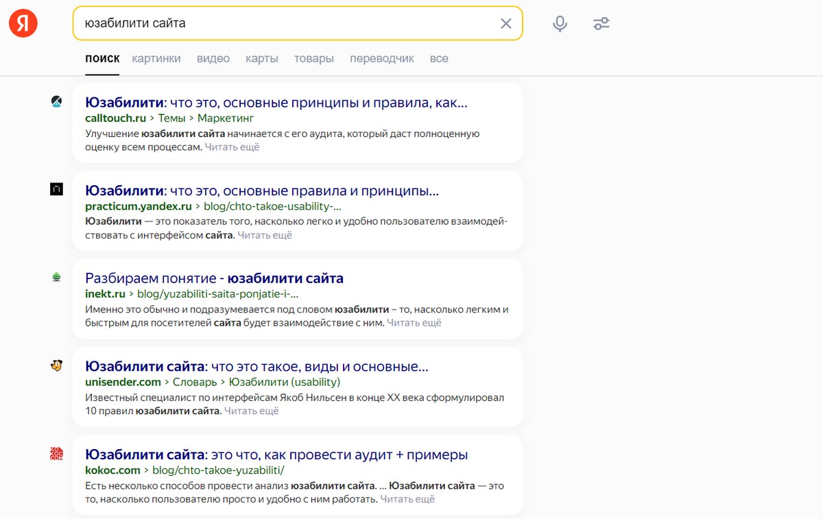Click the unisender.com domain link
The height and width of the screenshot is (519, 823).
123,382
